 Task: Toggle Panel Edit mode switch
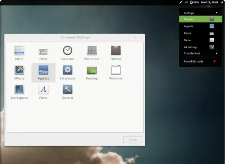(x=214, y=61)
